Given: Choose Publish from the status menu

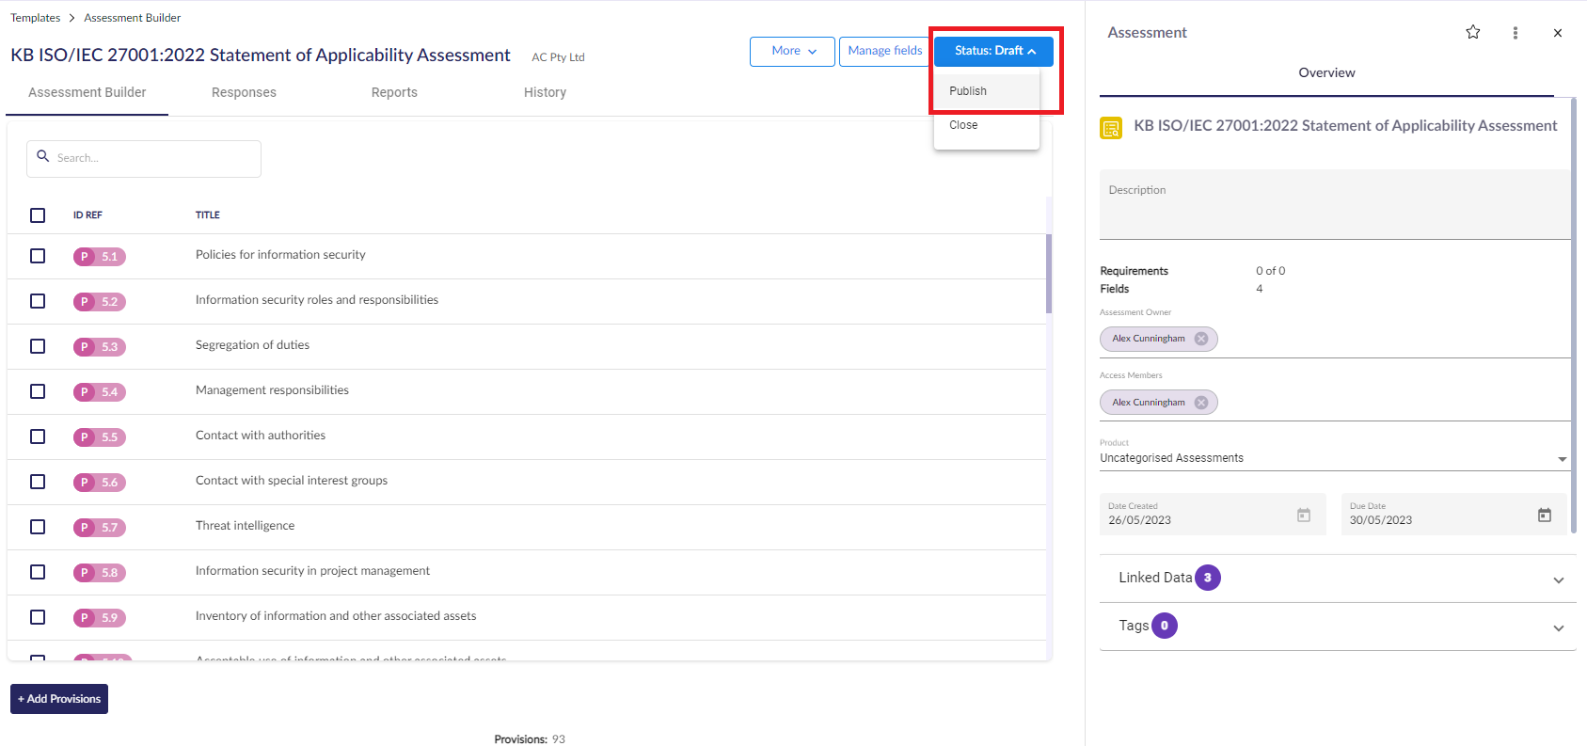Looking at the screenshot, I should point(968,91).
